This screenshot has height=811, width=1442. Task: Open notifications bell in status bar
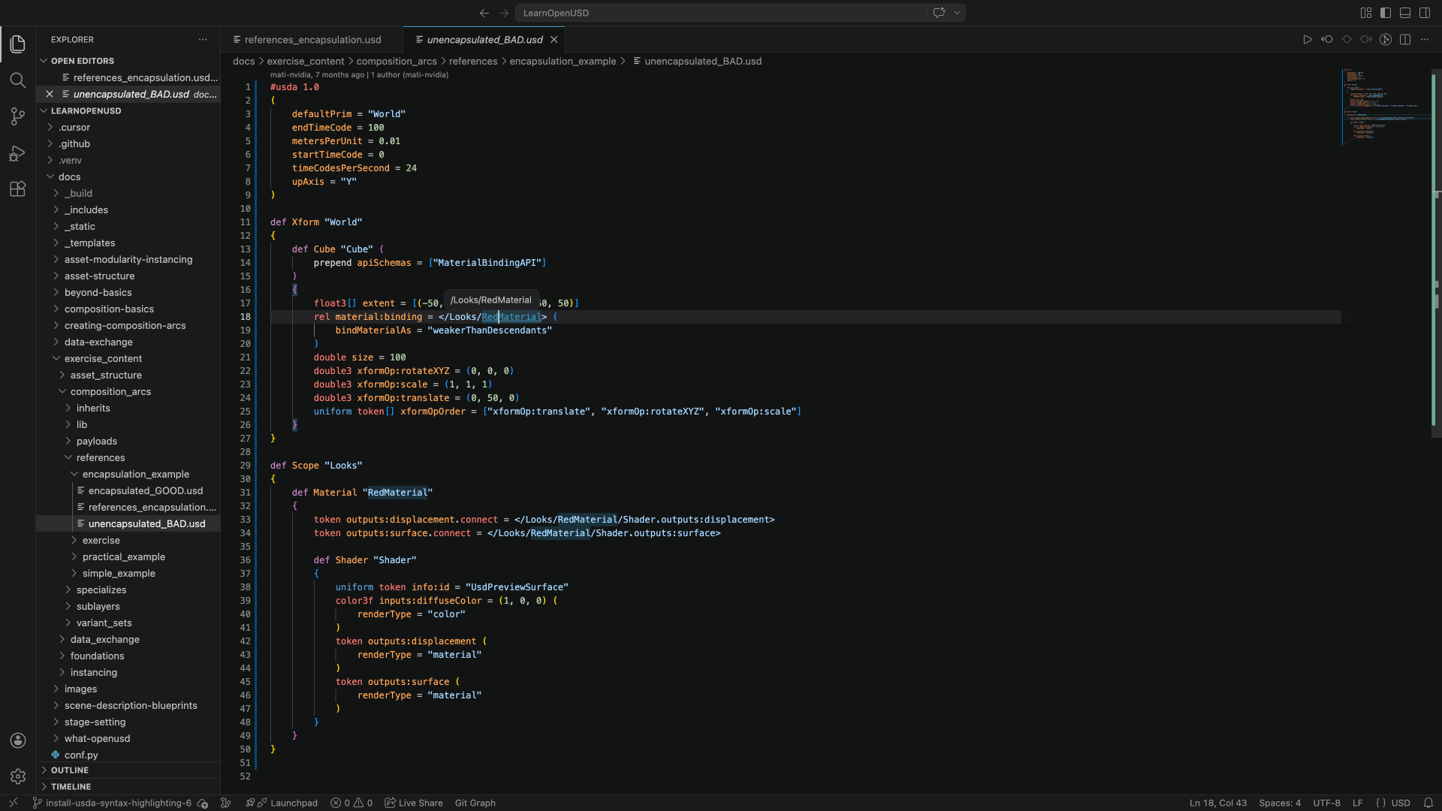tap(1428, 803)
